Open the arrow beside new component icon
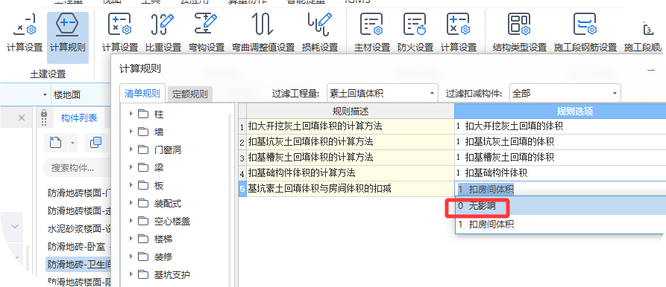 tap(72, 143)
